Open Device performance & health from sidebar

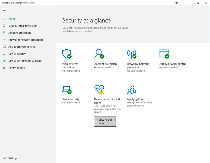click(25, 61)
